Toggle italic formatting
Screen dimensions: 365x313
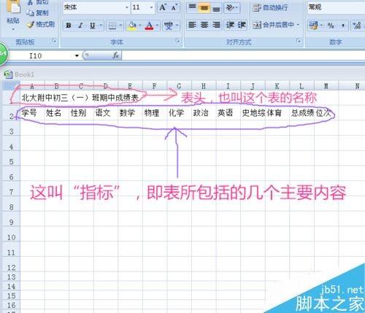pos(80,26)
